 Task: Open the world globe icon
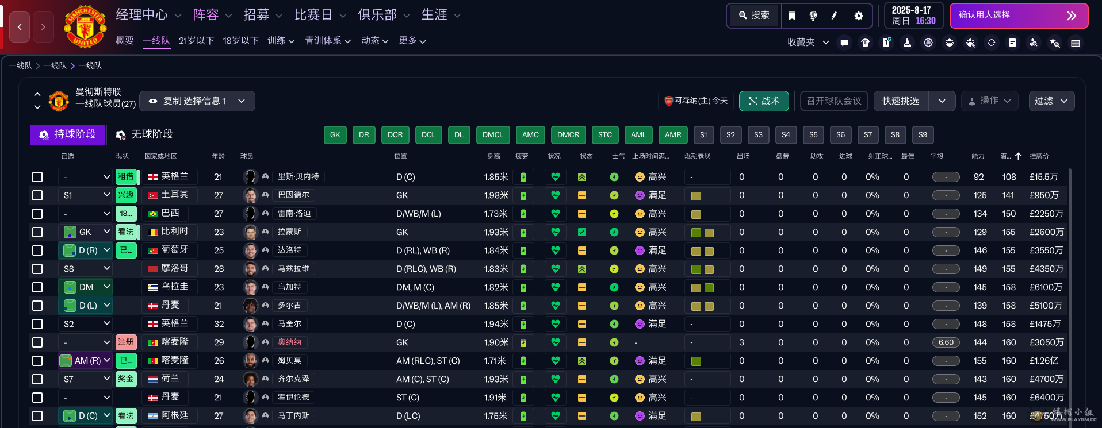click(813, 16)
